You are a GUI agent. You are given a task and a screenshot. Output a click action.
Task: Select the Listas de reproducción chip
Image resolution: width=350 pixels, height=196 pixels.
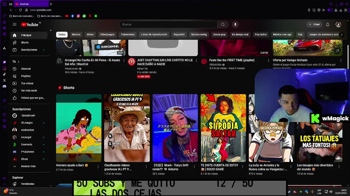154,35
